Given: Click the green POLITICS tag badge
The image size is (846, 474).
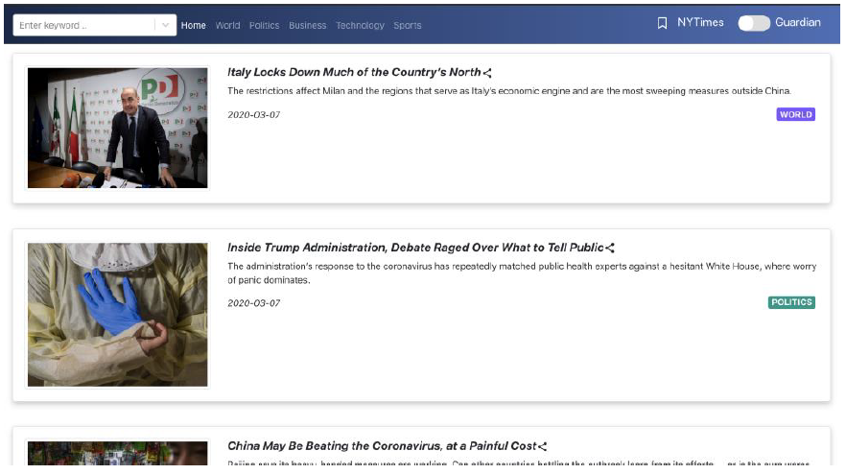Looking at the screenshot, I should [x=791, y=302].
